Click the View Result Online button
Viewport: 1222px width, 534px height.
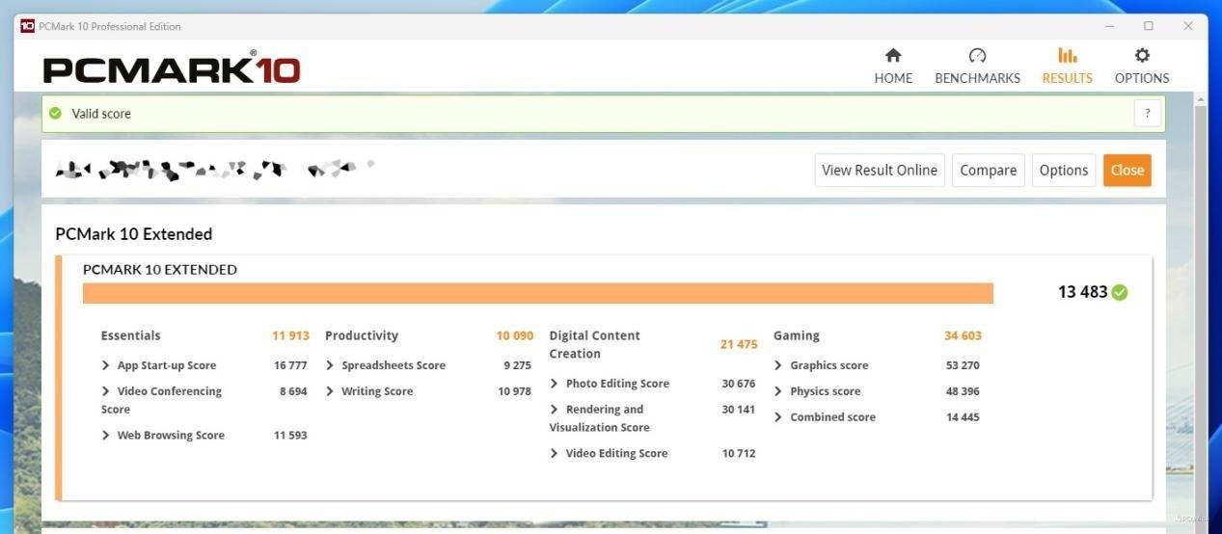[879, 171]
